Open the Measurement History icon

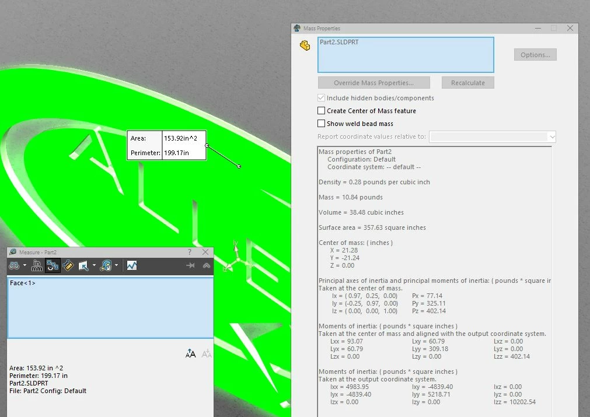pos(106,266)
